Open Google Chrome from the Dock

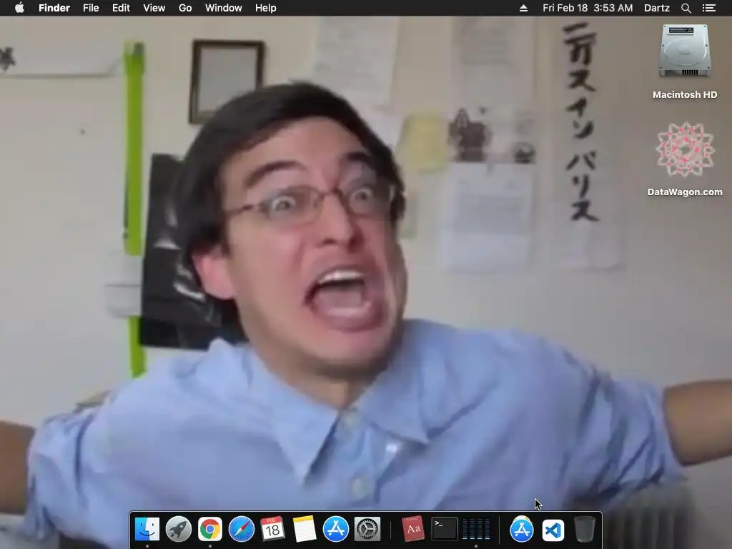pyautogui.click(x=210, y=529)
